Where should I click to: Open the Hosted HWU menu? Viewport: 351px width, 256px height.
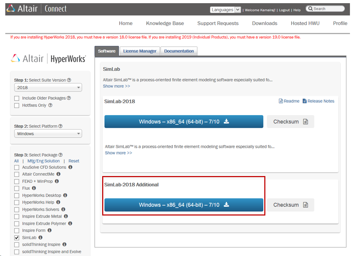point(305,23)
